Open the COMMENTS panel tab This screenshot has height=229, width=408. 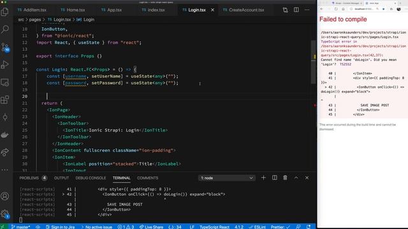click(x=147, y=178)
